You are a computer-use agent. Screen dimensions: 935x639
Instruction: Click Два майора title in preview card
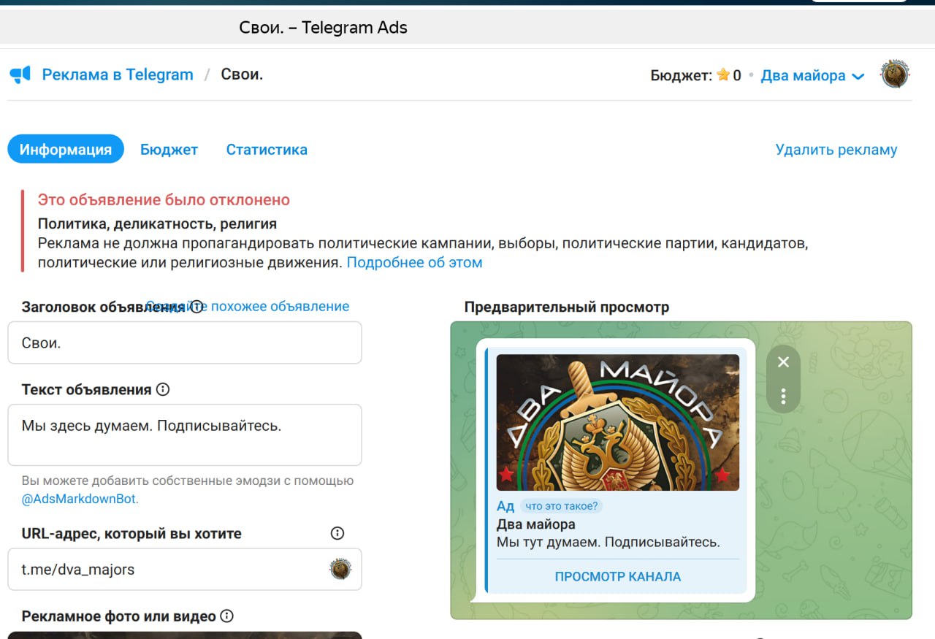536,524
